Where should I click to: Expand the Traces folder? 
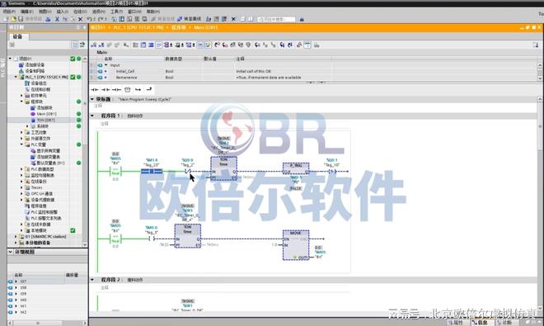tap(22, 187)
